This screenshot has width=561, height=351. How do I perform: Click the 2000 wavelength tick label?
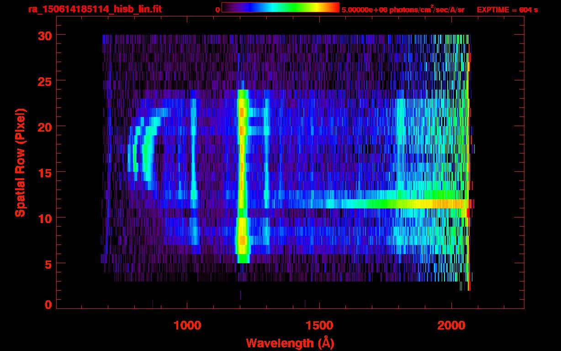point(451,325)
